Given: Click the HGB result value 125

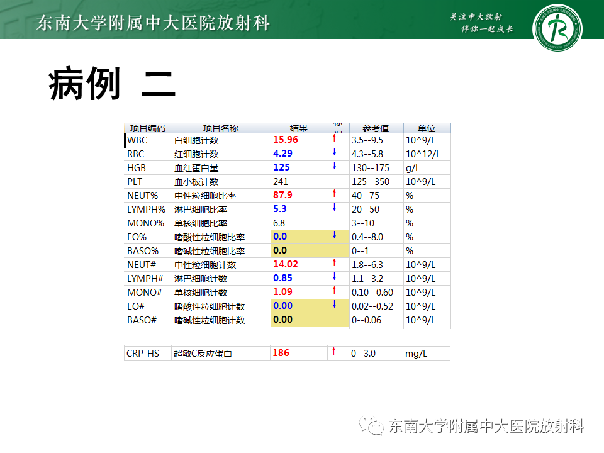Looking at the screenshot, I should coord(281,167).
